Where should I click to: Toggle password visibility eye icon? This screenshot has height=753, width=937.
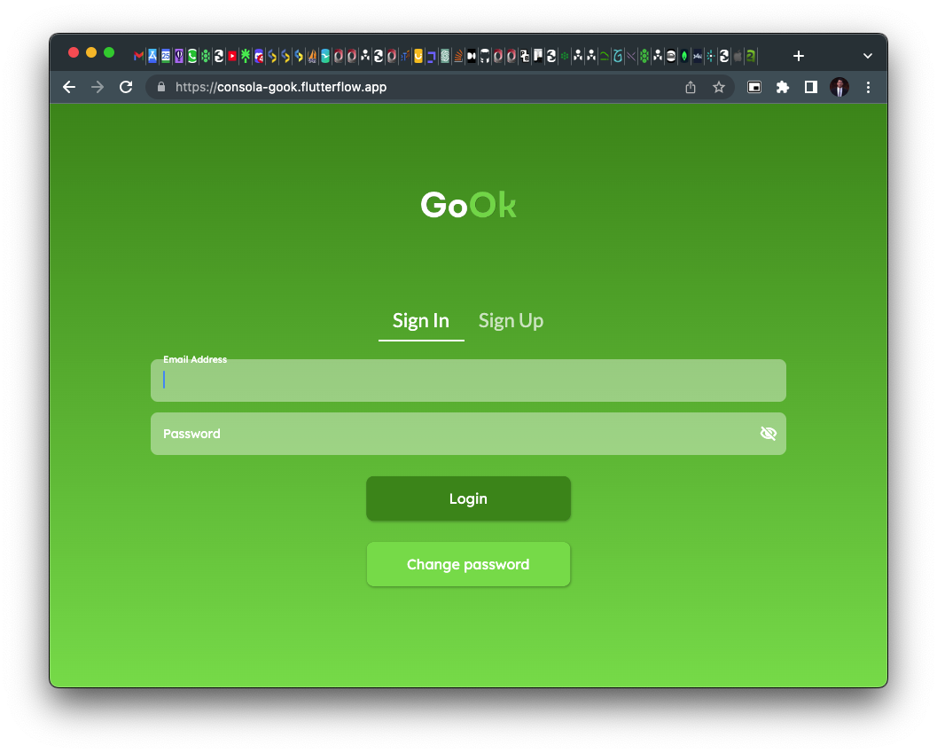click(768, 434)
